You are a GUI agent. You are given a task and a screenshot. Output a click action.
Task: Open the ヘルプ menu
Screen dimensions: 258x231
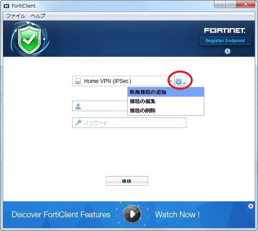tap(38, 16)
